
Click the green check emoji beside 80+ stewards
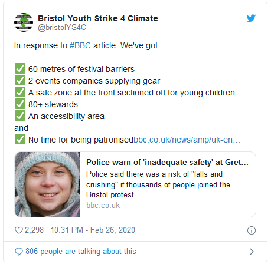tap(20, 104)
